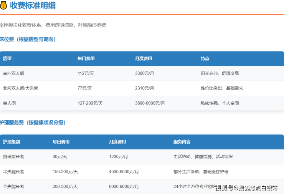Click 月度费用 header in the bed fee table

[144, 59]
